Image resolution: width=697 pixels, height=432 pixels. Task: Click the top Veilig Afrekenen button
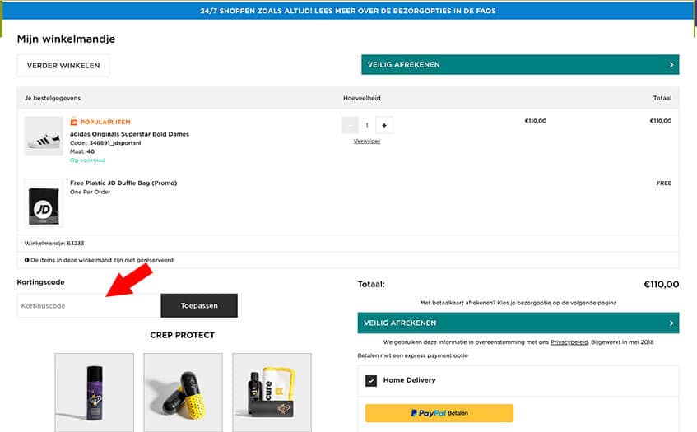click(520, 64)
